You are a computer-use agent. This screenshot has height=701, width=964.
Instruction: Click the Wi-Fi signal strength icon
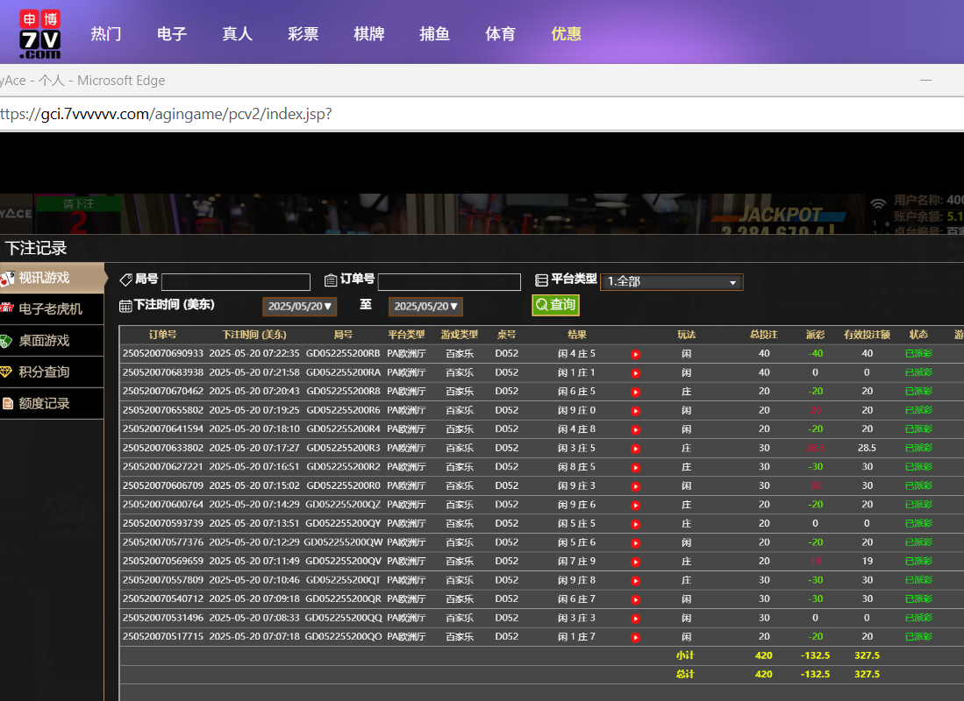(877, 204)
